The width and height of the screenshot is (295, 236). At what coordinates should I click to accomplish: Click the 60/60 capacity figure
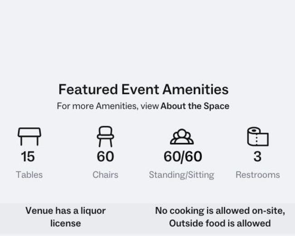[183, 157]
